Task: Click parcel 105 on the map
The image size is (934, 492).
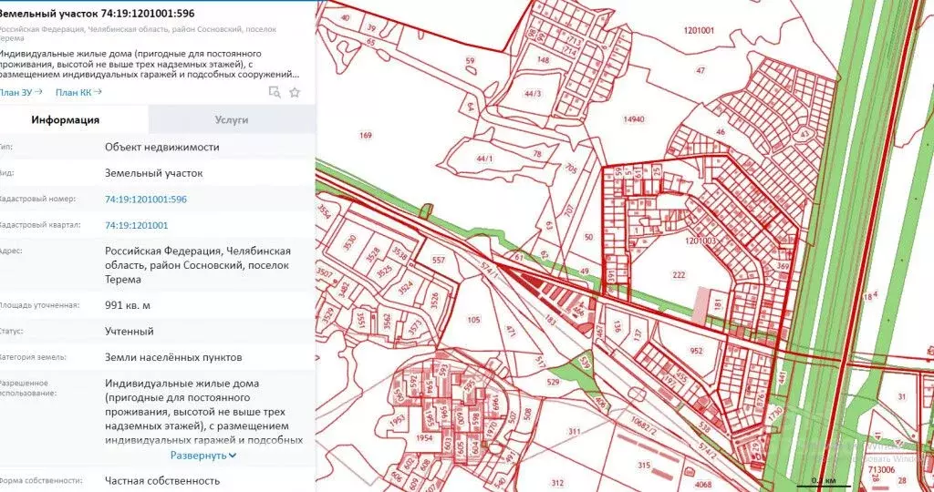Action: click(473, 320)
